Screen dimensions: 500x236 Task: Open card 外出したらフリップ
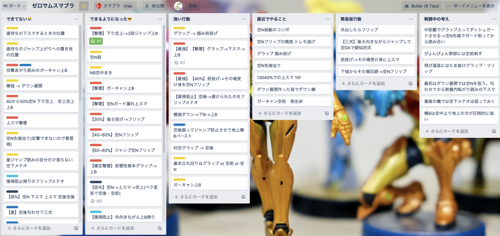click(376, 30)
